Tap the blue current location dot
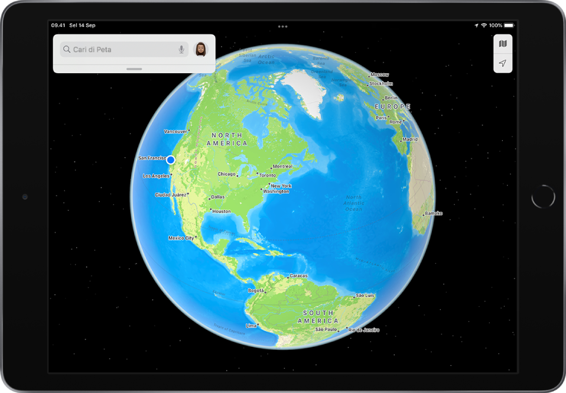The width and height of the screenshot is (566, 393). tap(171, 160)
